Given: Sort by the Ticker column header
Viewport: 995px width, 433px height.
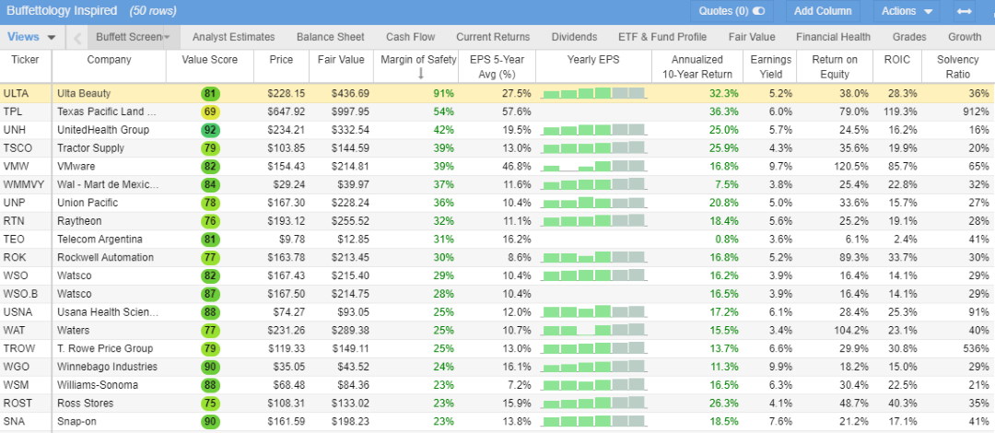Looking at the screenshot, I should 26,60.
